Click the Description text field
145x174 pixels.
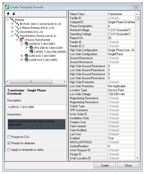(37, 107)
